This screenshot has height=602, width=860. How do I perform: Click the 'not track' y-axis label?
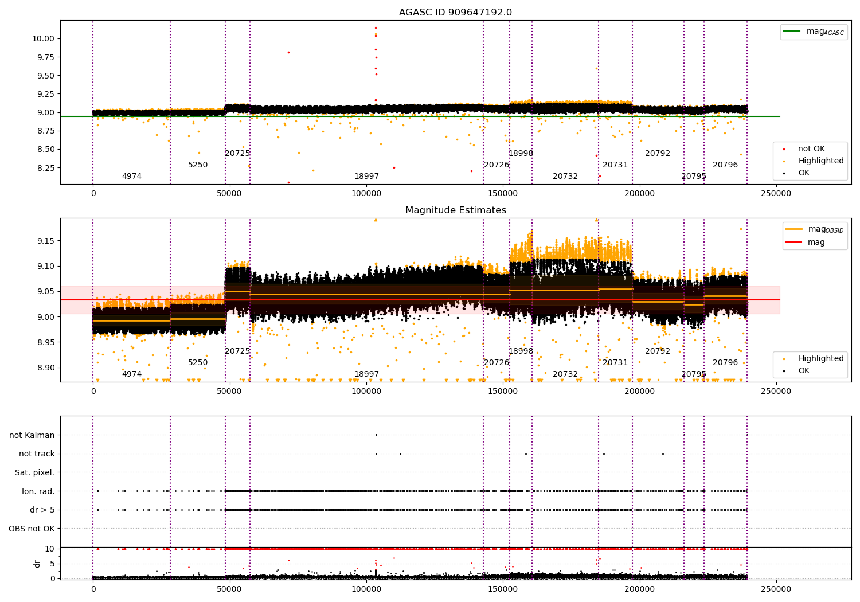click(37, 454)
